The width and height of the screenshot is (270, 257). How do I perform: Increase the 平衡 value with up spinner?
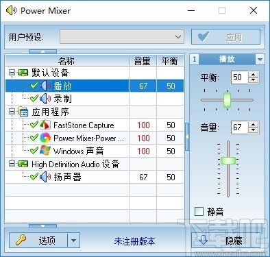(253, 75)
